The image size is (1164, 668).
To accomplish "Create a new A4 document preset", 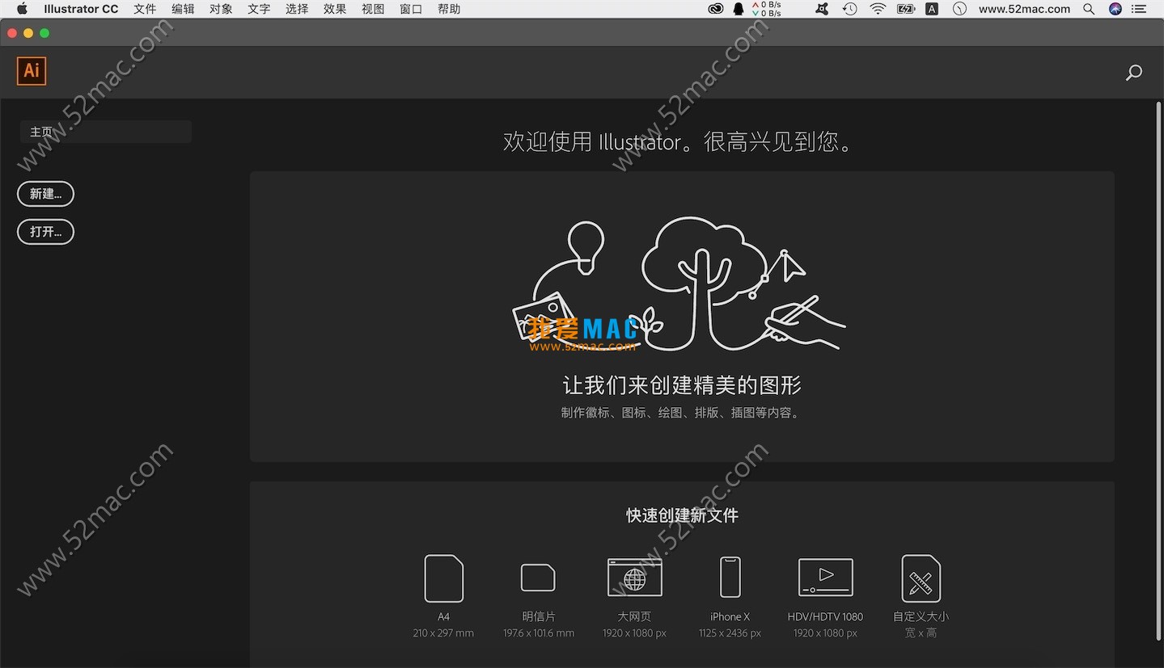I will 443,578.
